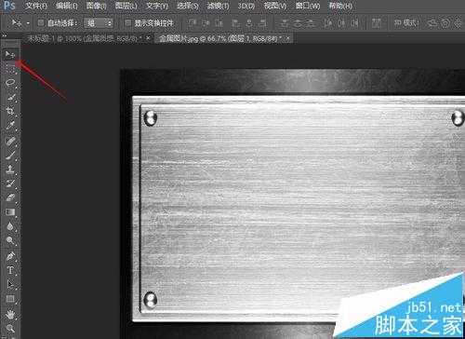
Task: Click the Auto-Align Layers icon
Action: coord(377,22)
